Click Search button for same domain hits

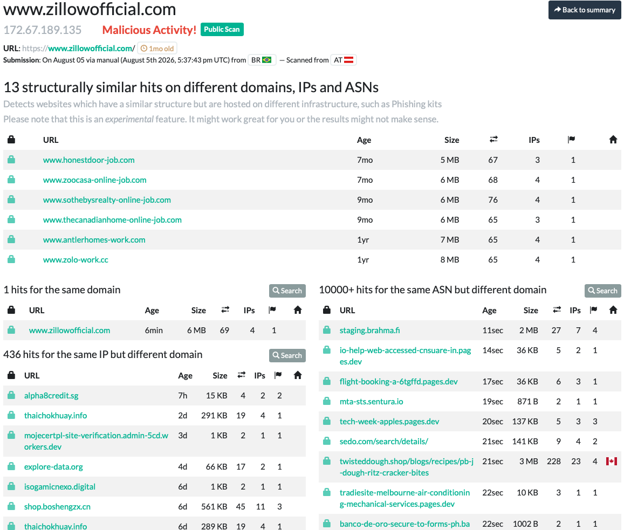pos(287,291)
